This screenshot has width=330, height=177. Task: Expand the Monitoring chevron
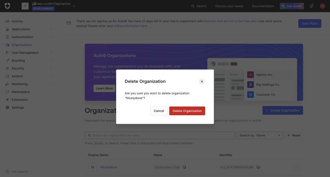point(51,84)
